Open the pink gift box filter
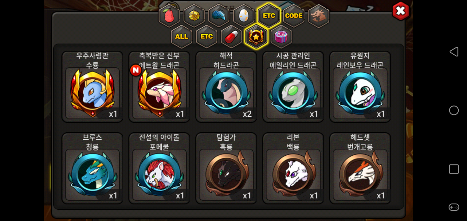The image size is (467, 221). pyautogui.click(x=281, y=37)
